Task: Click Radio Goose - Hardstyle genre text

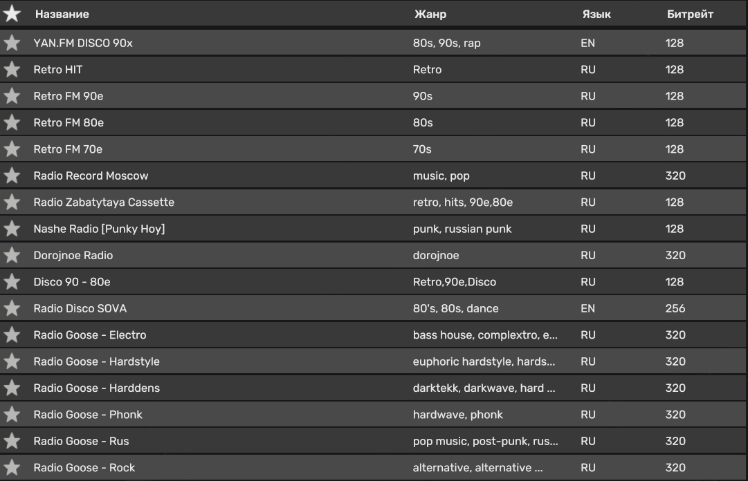Action: (484, 361)
